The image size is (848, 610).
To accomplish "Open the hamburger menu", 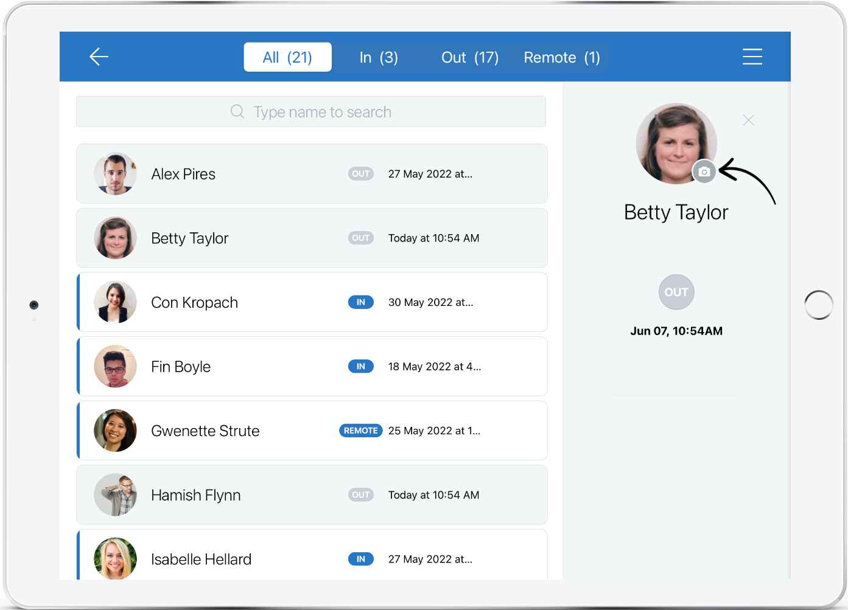I will coord(752,57).
